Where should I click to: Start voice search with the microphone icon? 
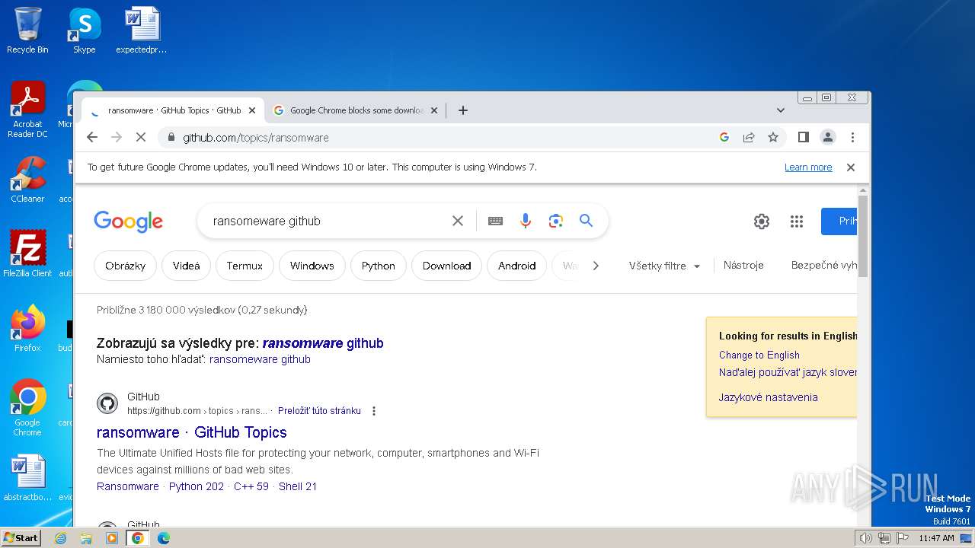click(526, 221)
